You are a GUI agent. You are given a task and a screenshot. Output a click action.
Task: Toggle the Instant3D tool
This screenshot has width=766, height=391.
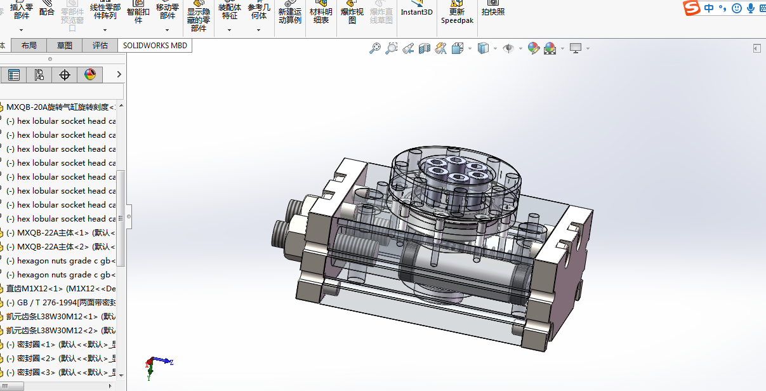[x=416, y=9]
